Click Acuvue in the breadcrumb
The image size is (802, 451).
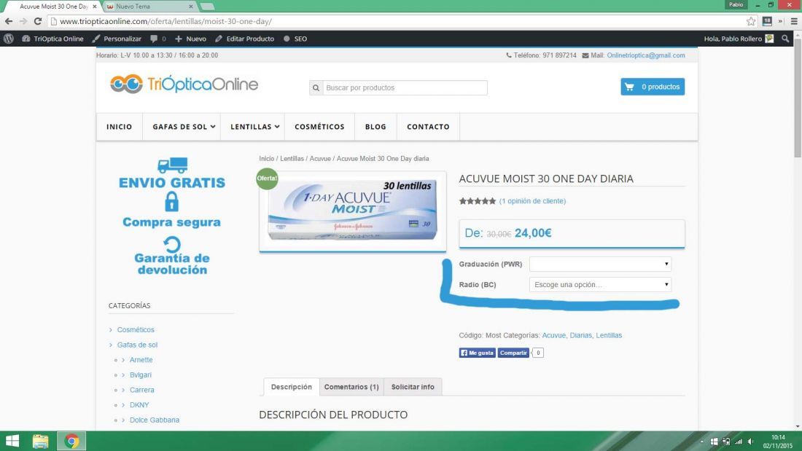(320, 159)
